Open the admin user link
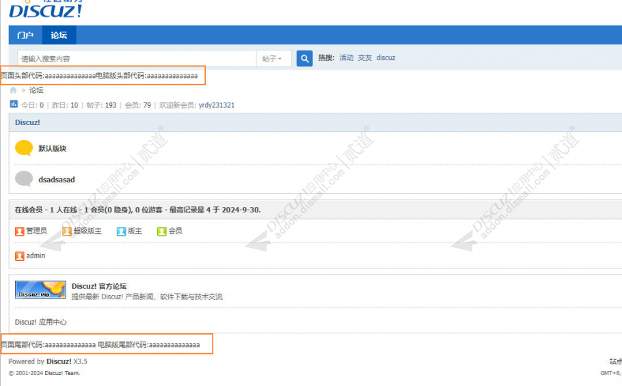 [36, 256]
